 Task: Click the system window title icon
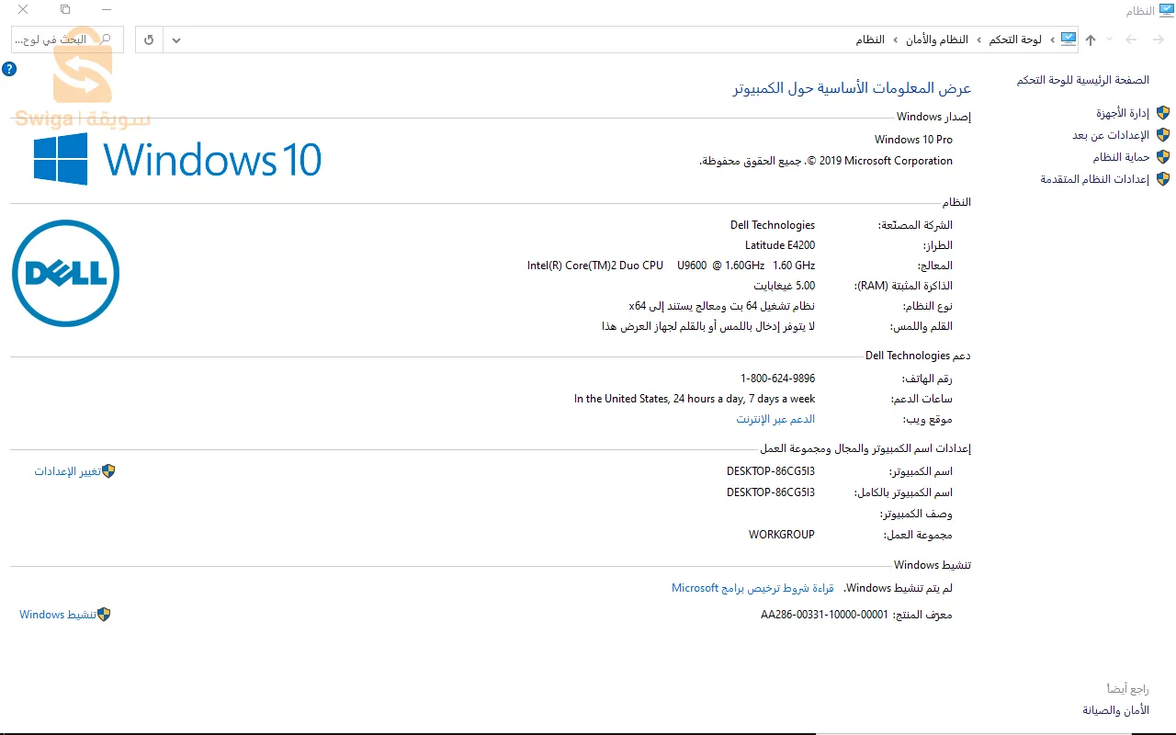pyautogui.click(x=1167, y=10)
